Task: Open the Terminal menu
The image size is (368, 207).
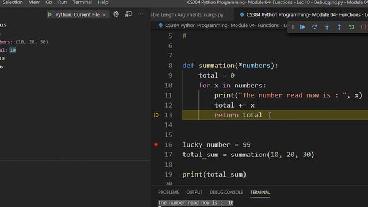Action: (x=82, y=2)
